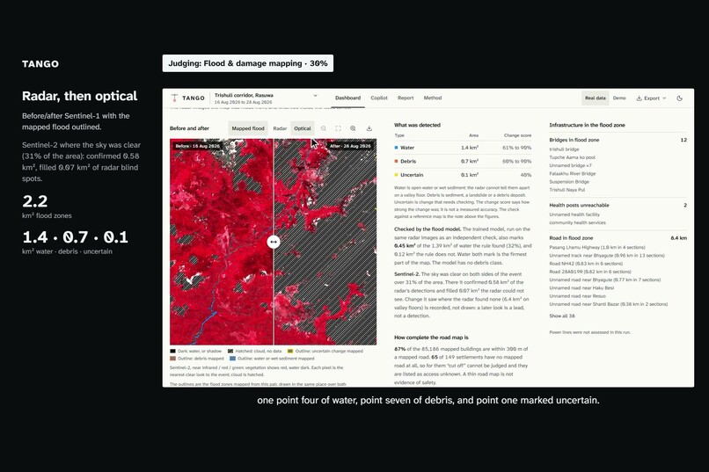Open the Copilot tab

[x=379, y=98]
